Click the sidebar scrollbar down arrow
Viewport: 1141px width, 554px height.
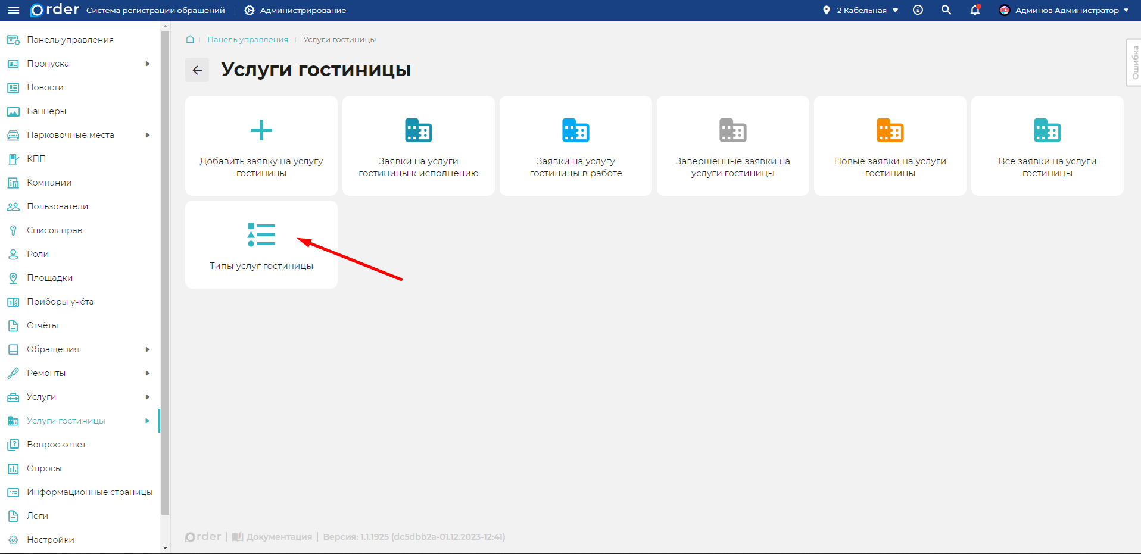pyautogui.click(x=165, y=548)
